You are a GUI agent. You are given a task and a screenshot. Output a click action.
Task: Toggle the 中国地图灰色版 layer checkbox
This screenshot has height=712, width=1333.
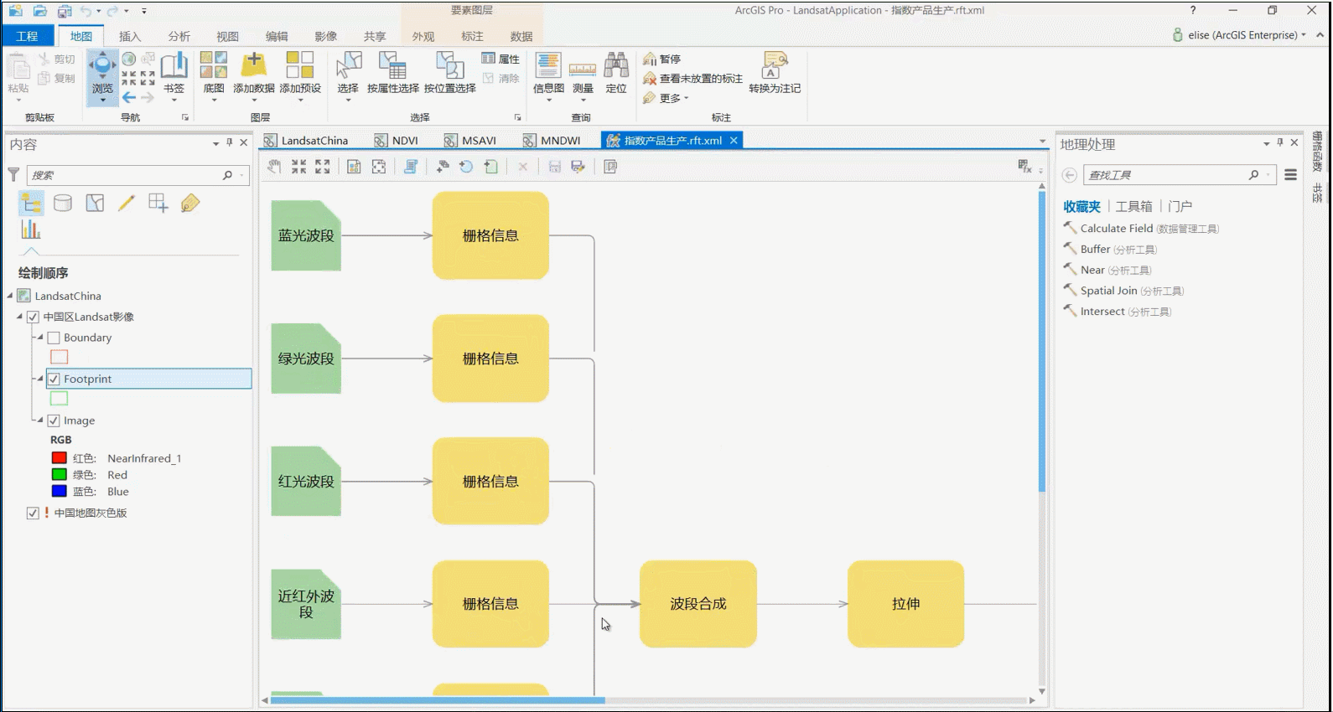coord(33,513)
